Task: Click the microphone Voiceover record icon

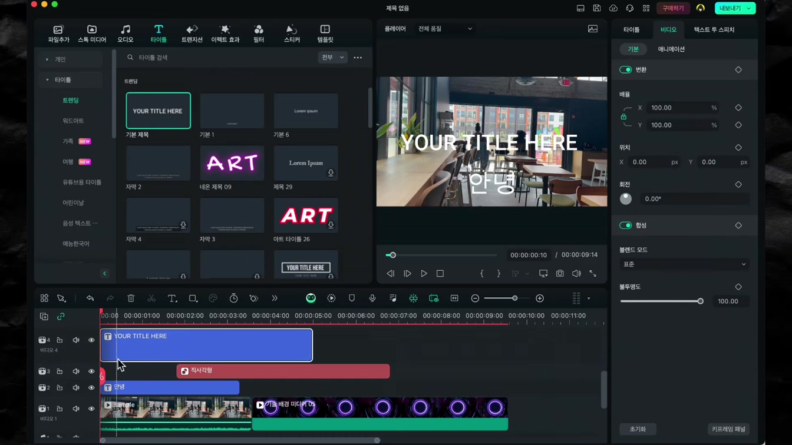Action: [372, 298]
